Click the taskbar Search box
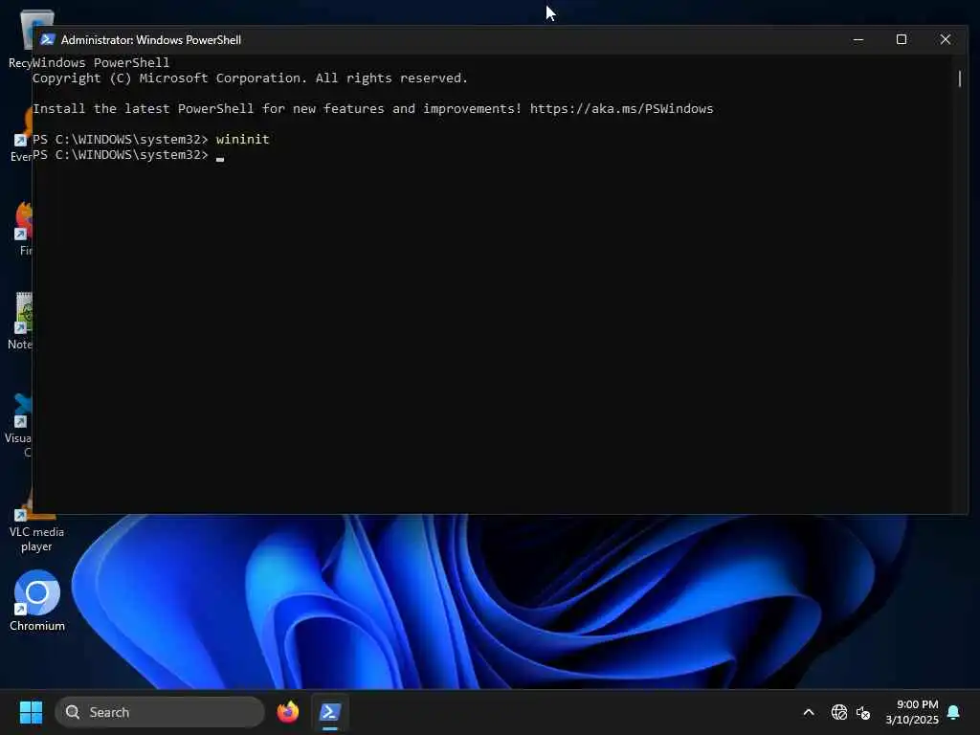980x735 pixels. click(160, 712)
